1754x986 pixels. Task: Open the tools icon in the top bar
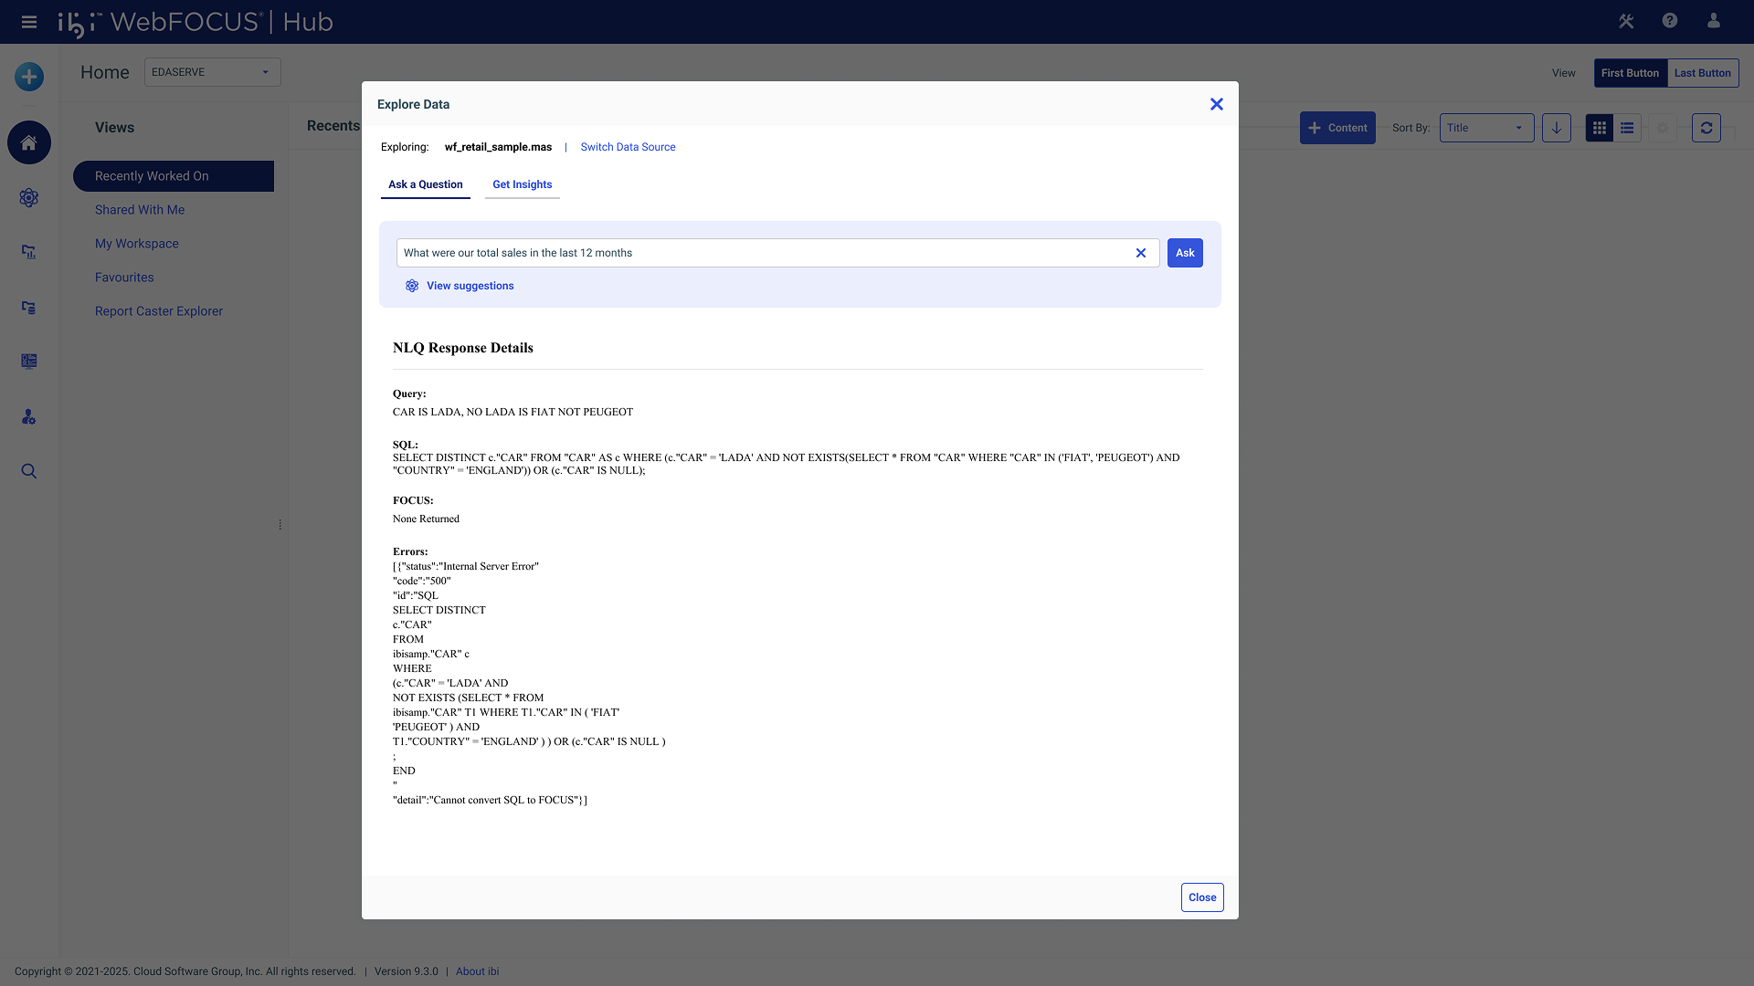pyautogui.click(x=1626, y=20)
